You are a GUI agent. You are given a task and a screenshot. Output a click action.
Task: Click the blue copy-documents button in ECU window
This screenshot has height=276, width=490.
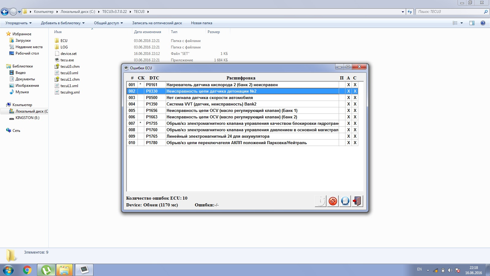tap(345, 201)
